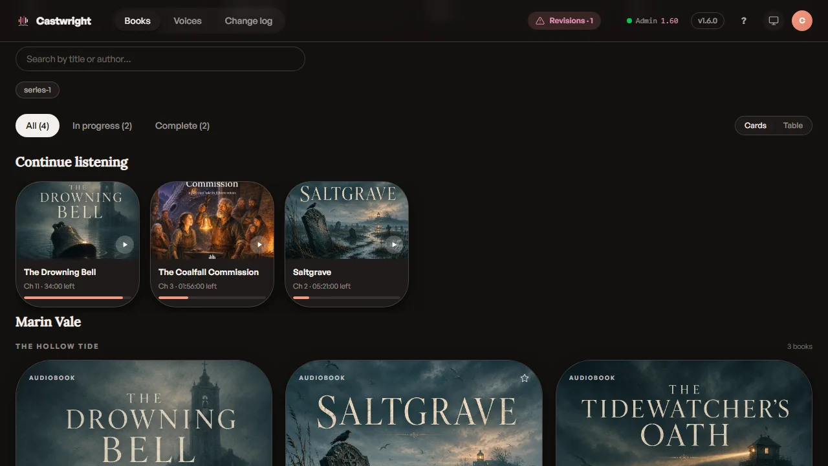
Task: Open the Change log tab
Action: coord(248,21)
